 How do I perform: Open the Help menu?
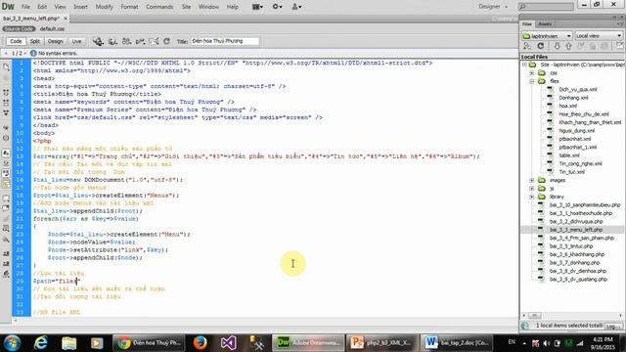click(233, 7)
